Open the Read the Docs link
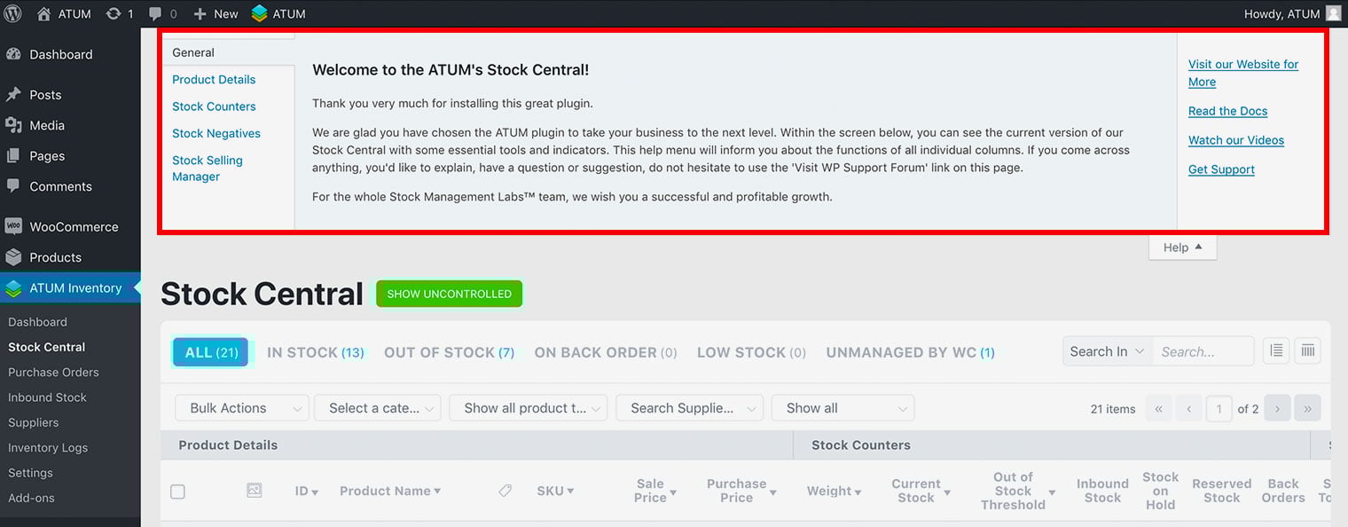 pyautogui.click(x=1227, y=111)
